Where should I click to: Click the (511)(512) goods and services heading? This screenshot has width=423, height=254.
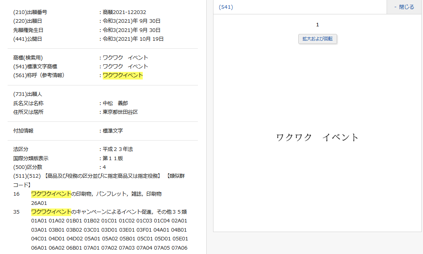click(99, 181)
